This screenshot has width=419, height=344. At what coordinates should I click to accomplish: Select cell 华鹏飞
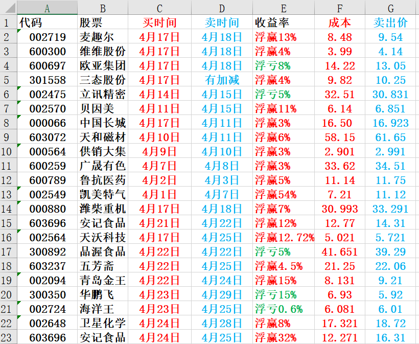(103, 294)
